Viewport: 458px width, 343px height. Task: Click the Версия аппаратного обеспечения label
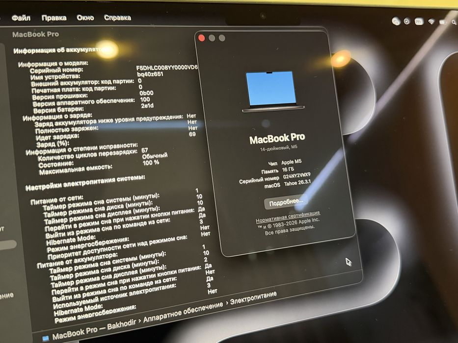point(84,102)
